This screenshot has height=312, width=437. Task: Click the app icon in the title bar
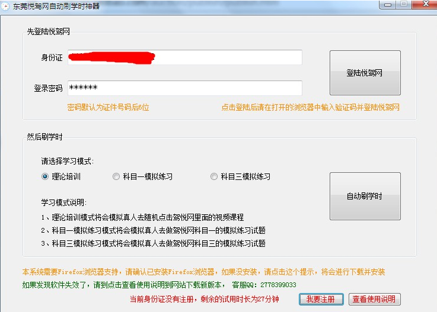(5, 6)
